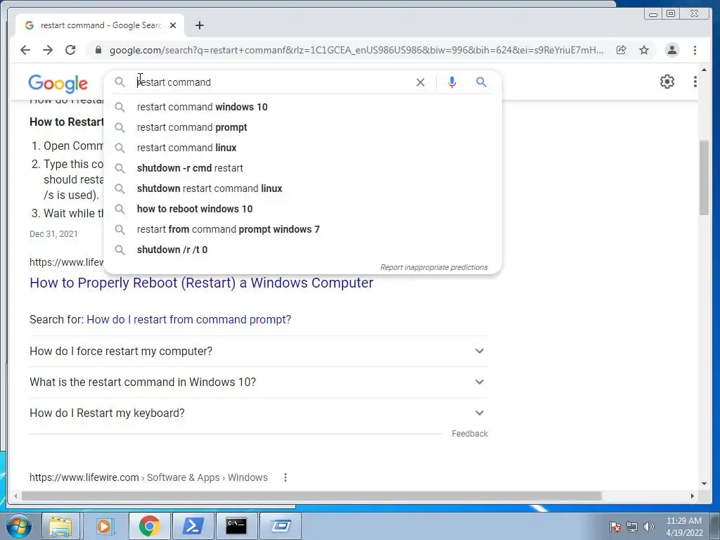Click 'Report inappropriate predictions'
The image size is (720, 540).
coord(433,267)
